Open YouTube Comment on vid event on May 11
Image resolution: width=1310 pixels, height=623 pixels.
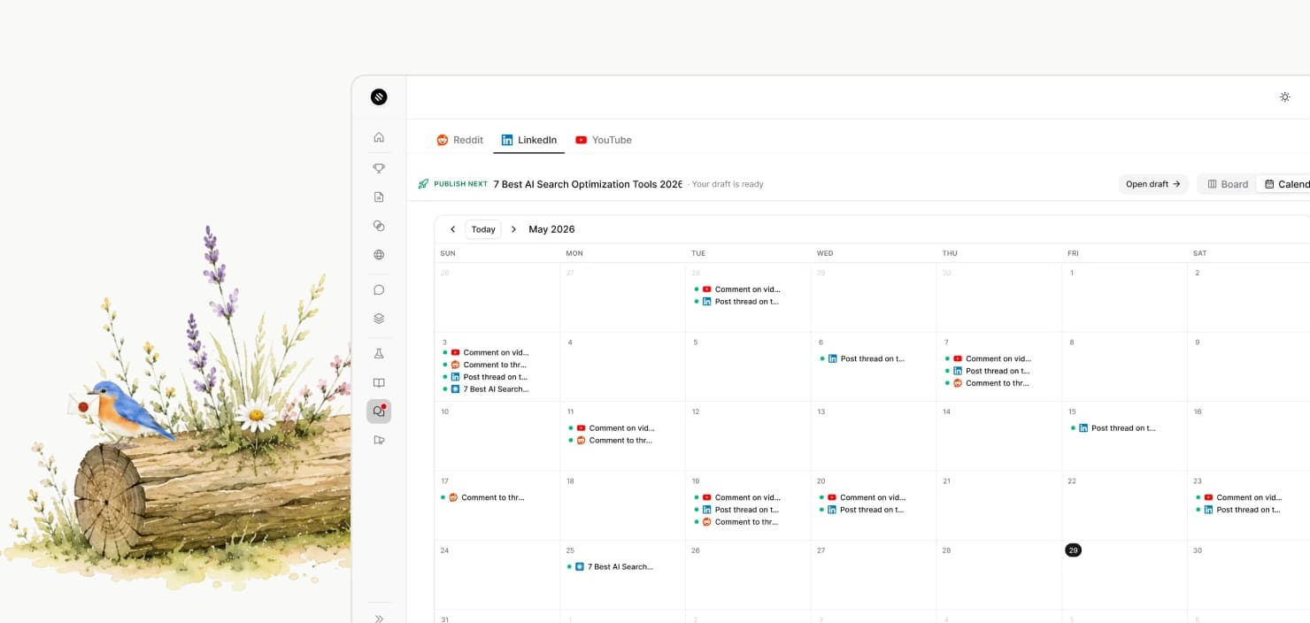pyautogui.click(x=611, y=428)
